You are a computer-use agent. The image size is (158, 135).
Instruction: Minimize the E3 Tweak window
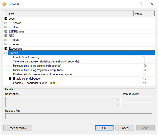(129, 4)
